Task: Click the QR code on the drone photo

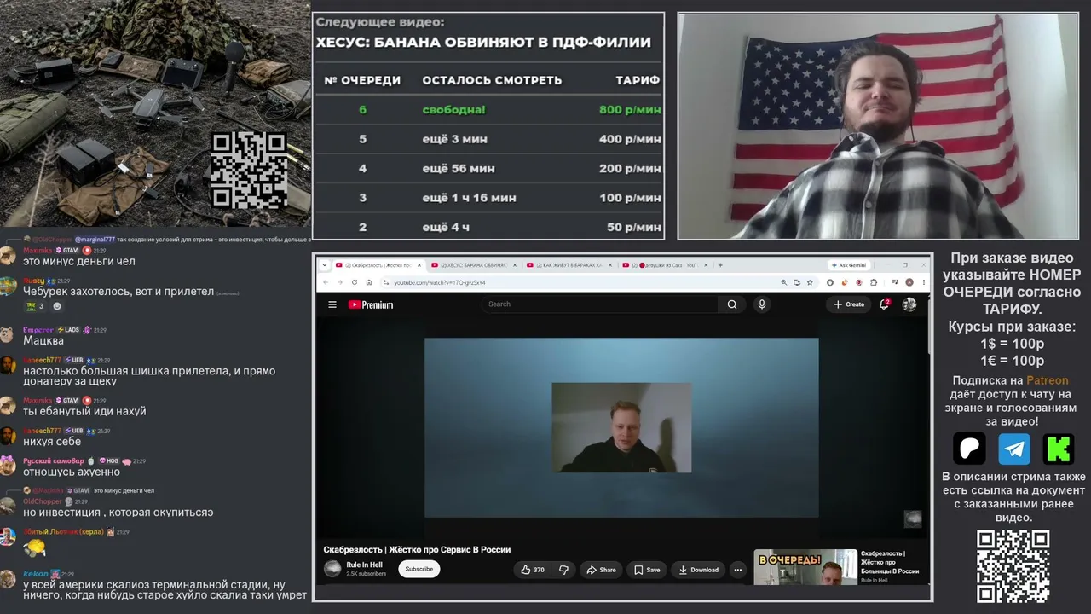Action: 249,171
